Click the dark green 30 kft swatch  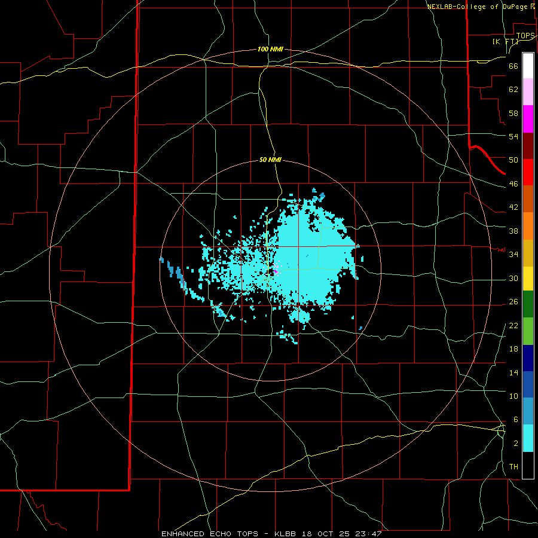point(528,304)
